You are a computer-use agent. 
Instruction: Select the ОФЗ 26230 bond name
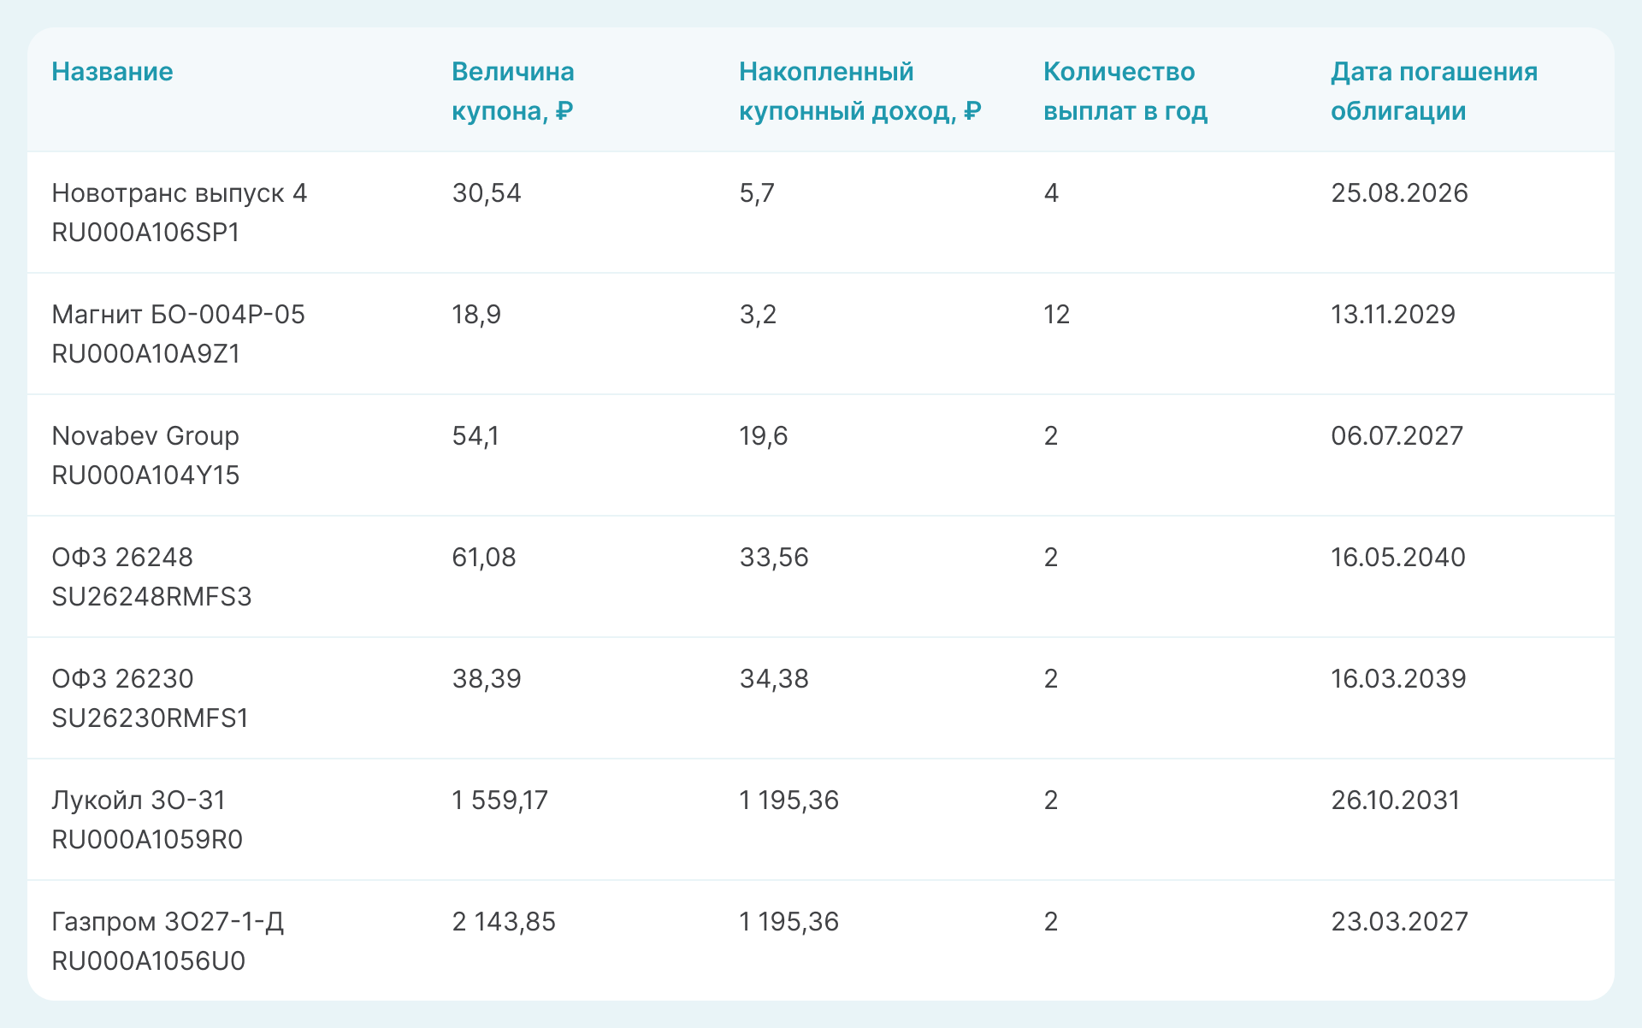click(x=122, y=679)
